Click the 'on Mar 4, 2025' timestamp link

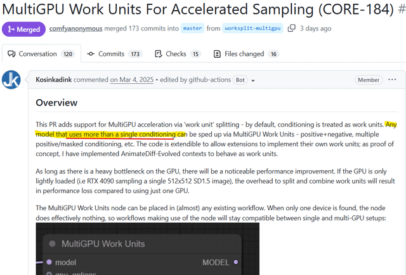pos(132,80)
